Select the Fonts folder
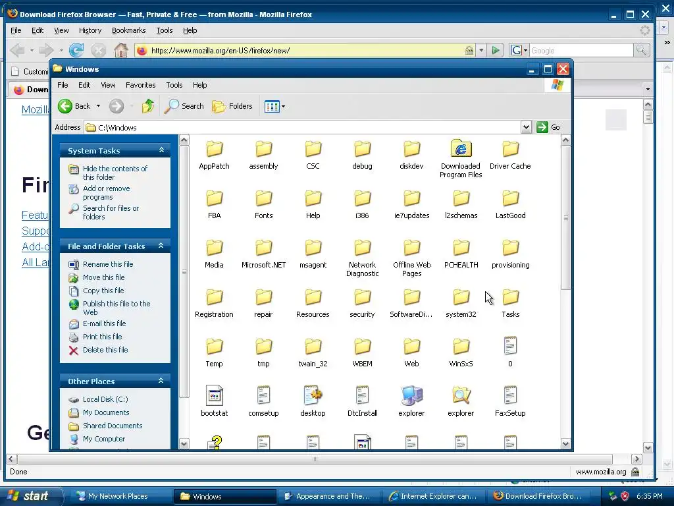Viewport: 674px width, 506px height. [263, 204]
